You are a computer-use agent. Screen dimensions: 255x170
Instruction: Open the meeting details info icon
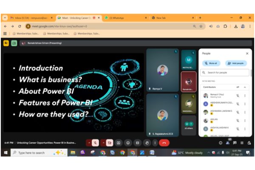220,143
